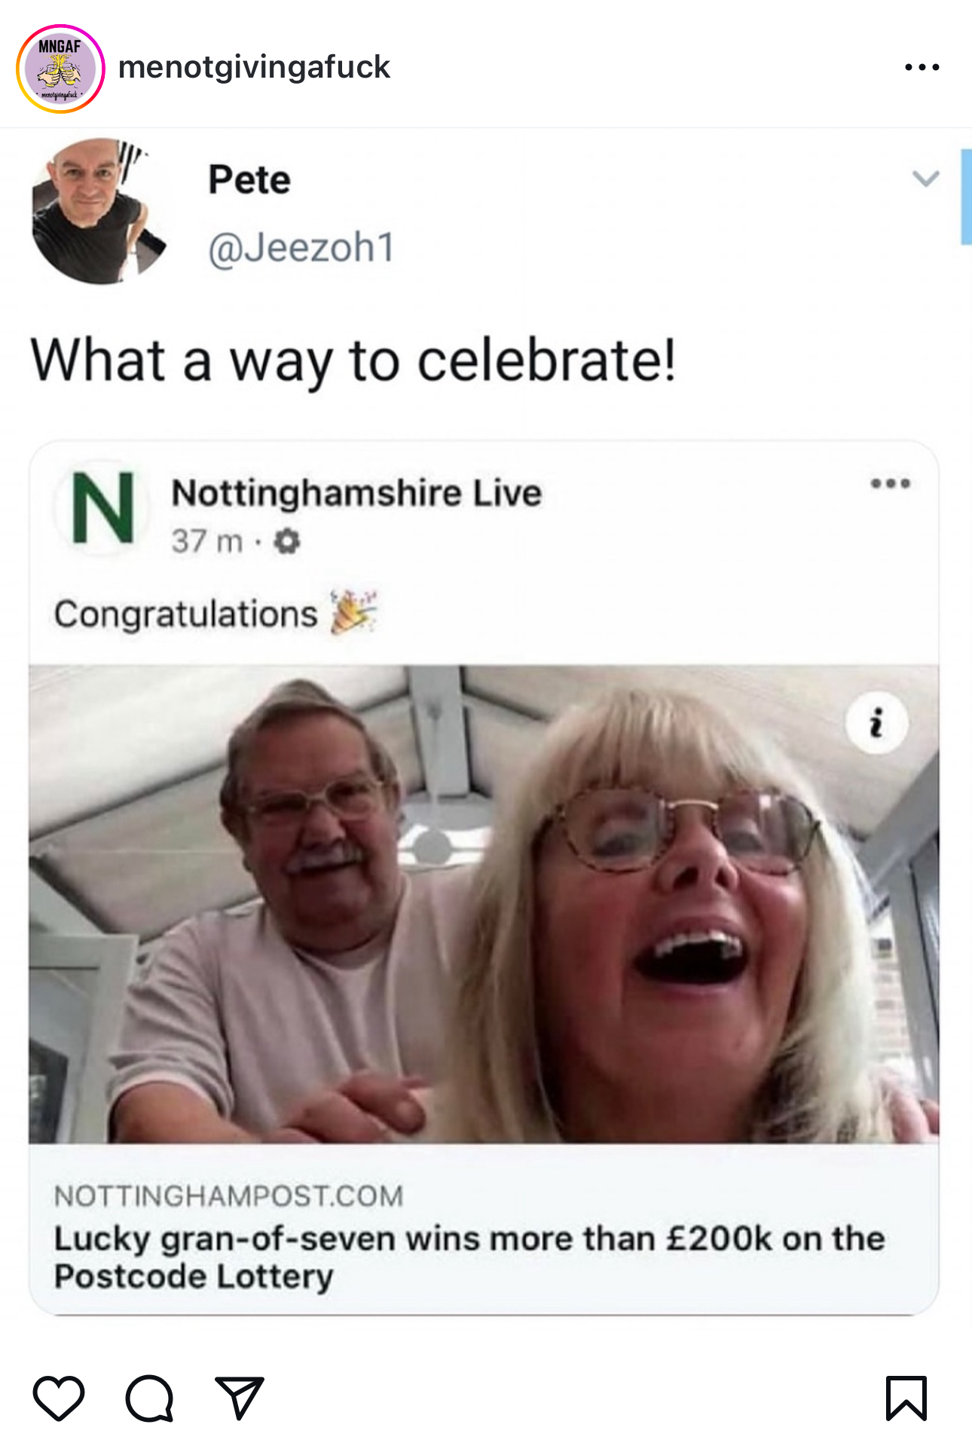Click the post privacy gear icon
The width and height of the screenshot is (972, 1449).
tap(287, 541)
